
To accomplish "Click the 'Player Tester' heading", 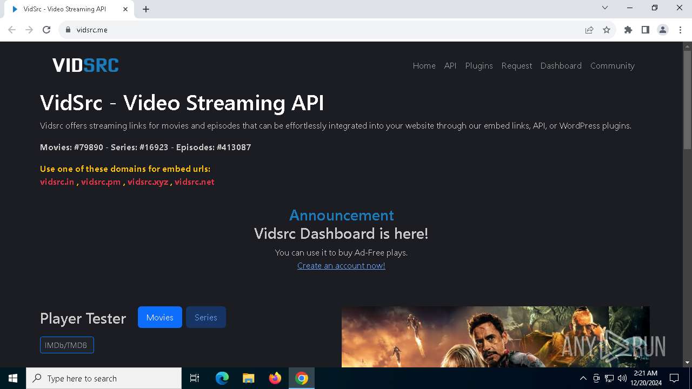I will click(x=83, y=318).
